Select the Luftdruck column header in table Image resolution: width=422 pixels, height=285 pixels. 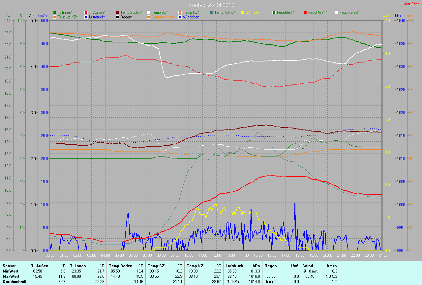(234, 266)
